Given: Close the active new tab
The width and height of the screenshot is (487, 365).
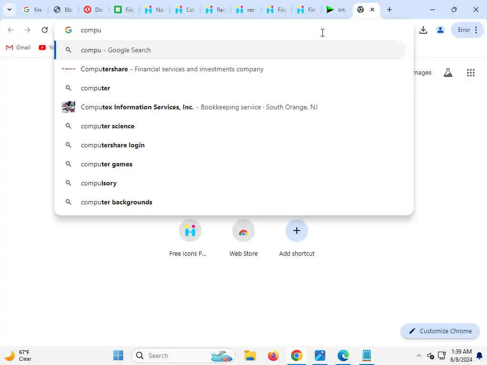Looking at the screenshot, I should [x=372, y=10].
